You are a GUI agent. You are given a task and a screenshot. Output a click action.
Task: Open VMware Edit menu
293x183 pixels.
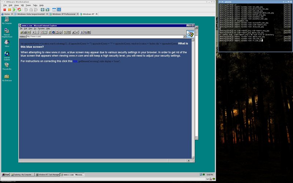pos(11,5)
